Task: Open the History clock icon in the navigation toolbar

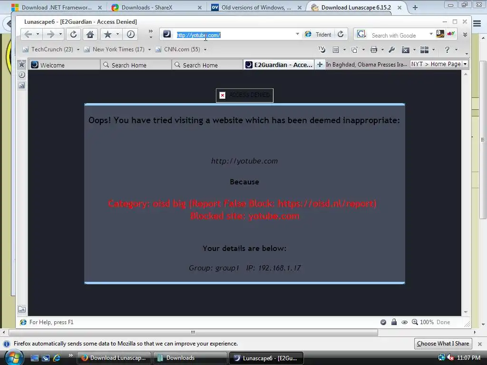Action: point(130,34)
